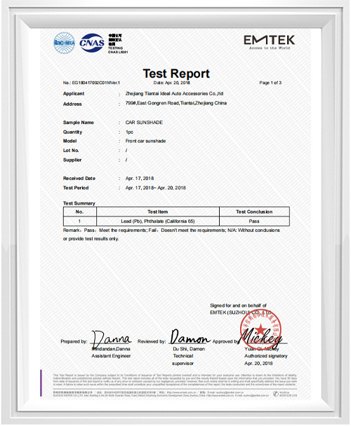This screenshot has height=426, width=351.
Task: Click 'Apr. 17, 2018~ Apr. 20, 2018' period
Action: (155, 188)
